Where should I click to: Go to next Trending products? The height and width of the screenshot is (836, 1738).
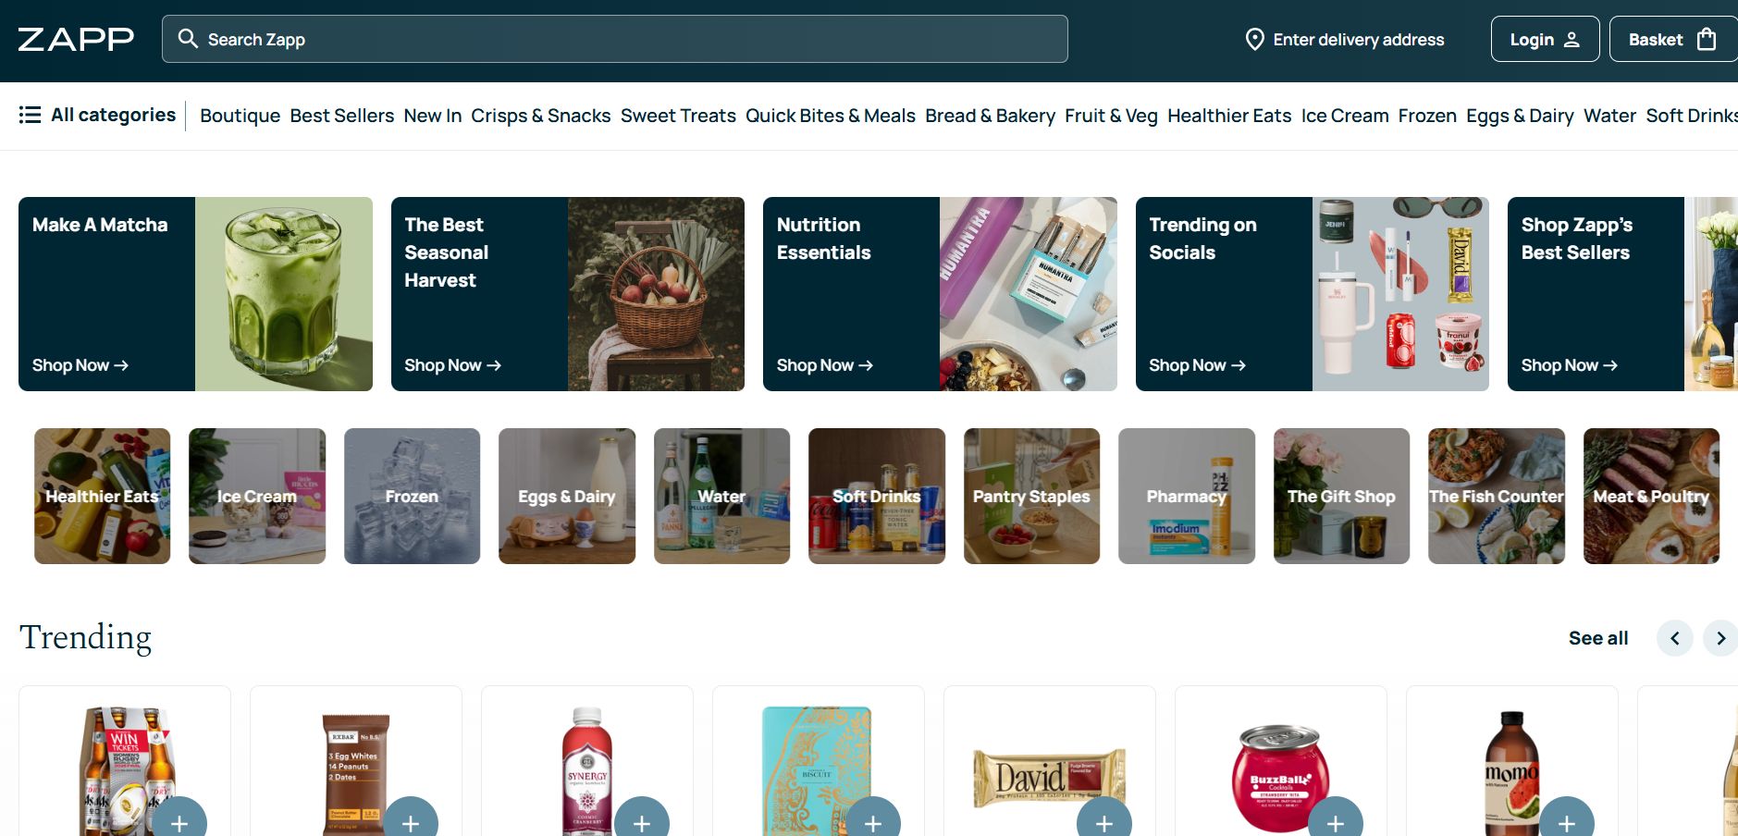click(1720, 638)
